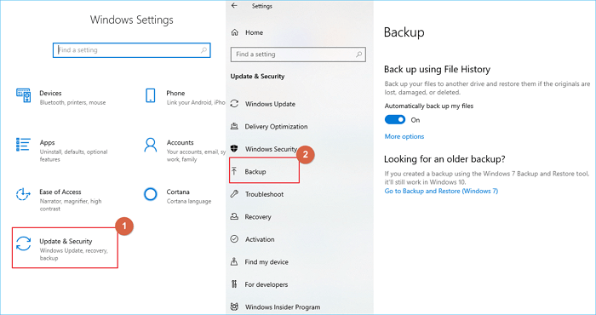Click search magnifier in sidebar search box
The height and width of the screenshot is (315, 596).
click(358, 54)
